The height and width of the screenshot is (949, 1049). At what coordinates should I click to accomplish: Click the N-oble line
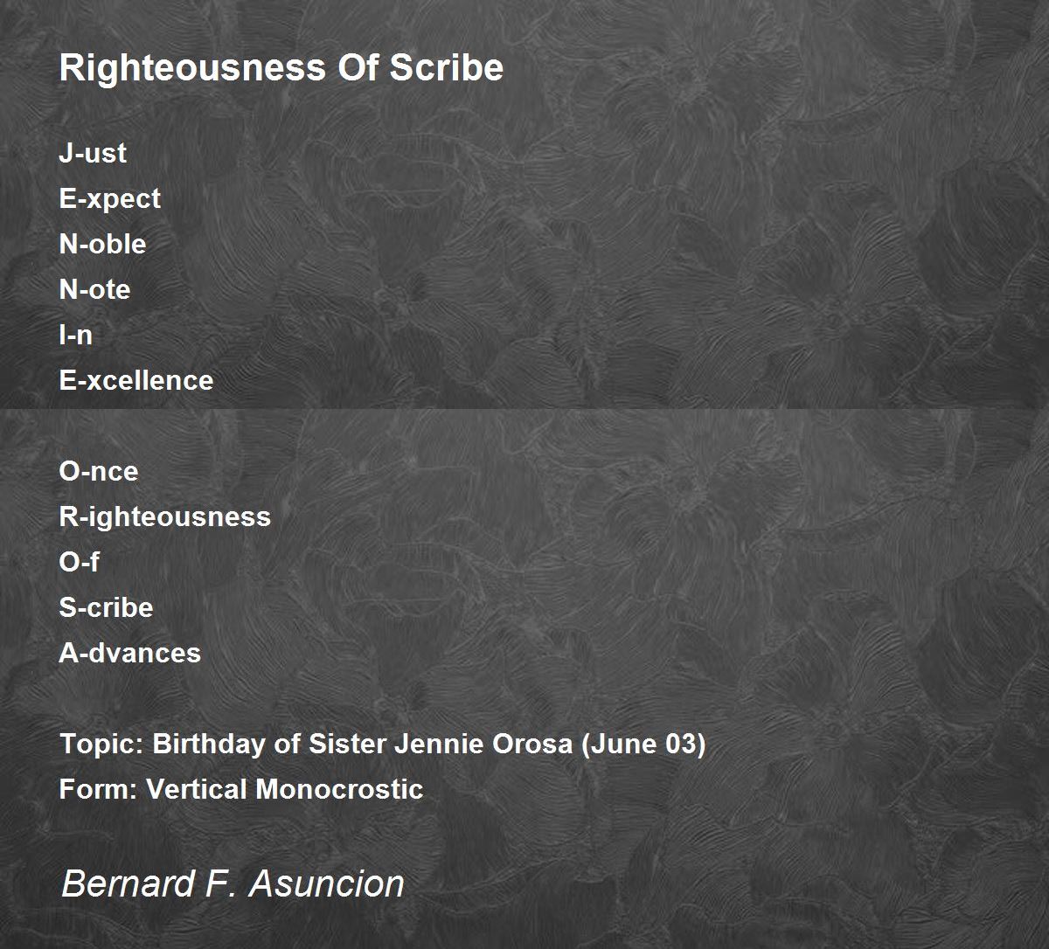(102, 244)
